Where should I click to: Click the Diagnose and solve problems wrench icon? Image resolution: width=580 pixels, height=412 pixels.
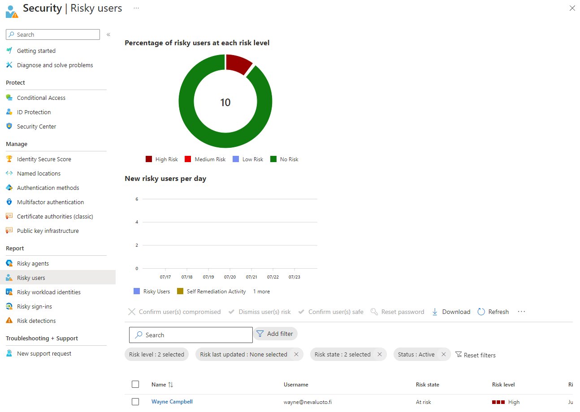9,65
